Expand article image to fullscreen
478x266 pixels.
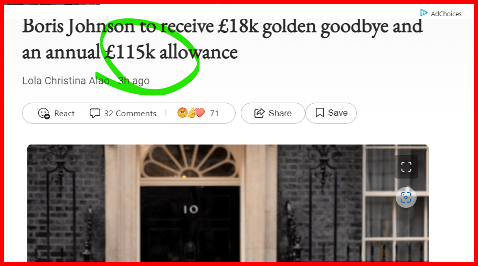click(x=406, y=167)
